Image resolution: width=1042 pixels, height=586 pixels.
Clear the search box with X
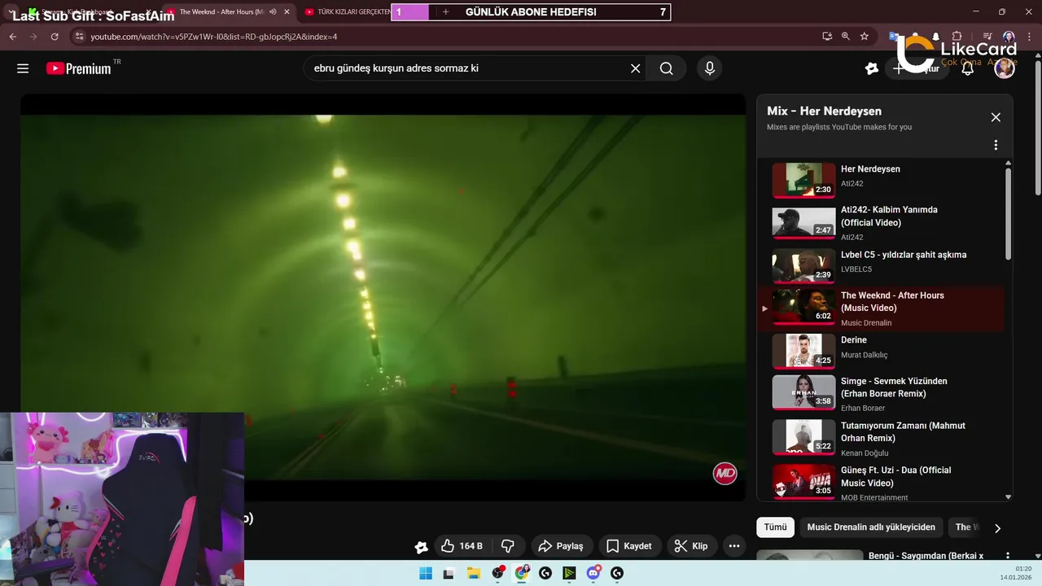636,68
